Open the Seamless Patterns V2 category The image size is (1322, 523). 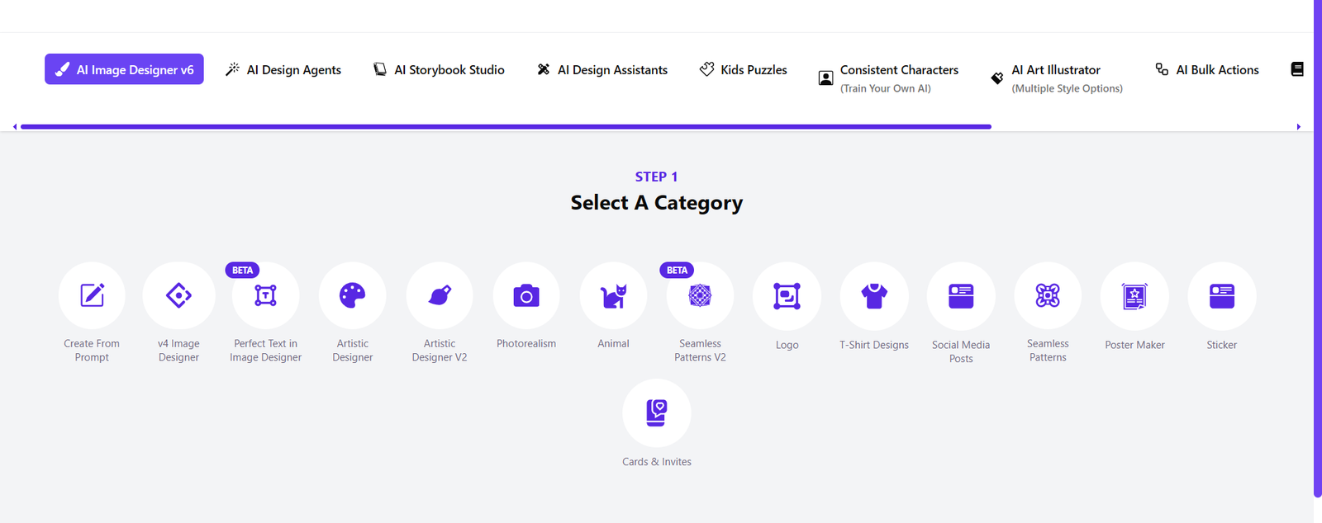point(700,295)
